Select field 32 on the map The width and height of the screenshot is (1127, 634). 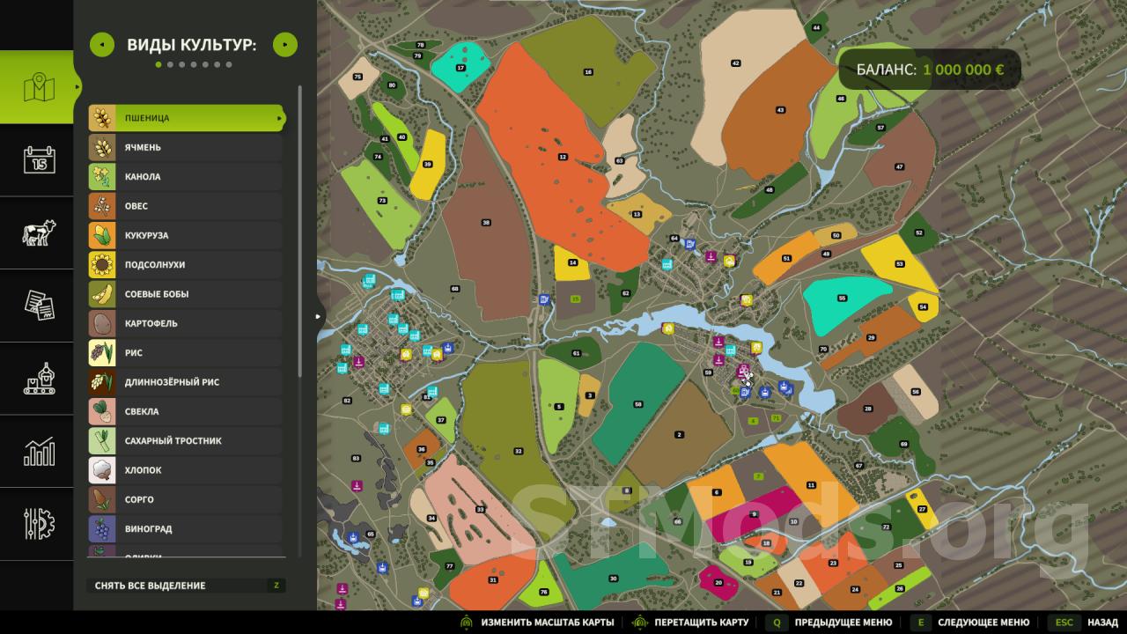(519, 451)
